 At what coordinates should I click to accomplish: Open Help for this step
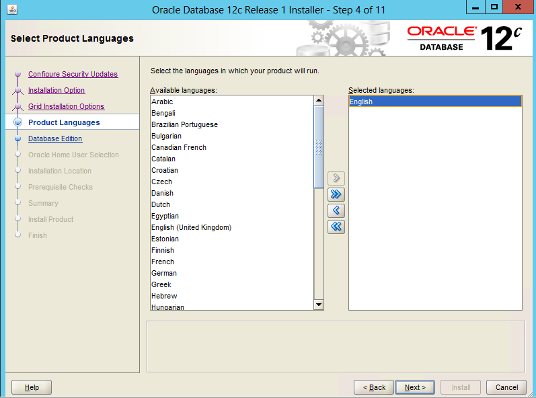(x=32, y=387)
